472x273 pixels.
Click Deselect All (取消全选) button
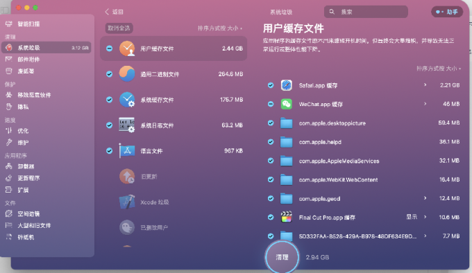(x=119, y=28)
